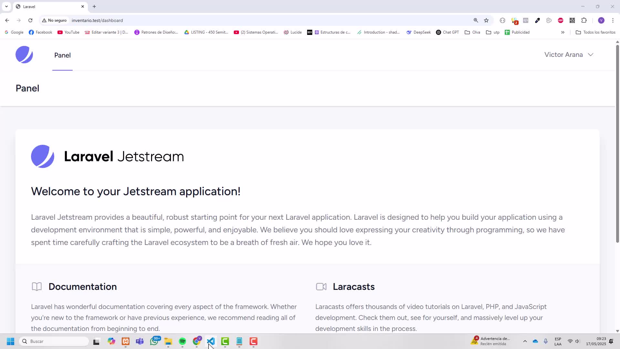Image resolution: width=620 pixels, height=349 pixels.
Task: Open the YouTube bookmark
Action: tap(68, 32)
